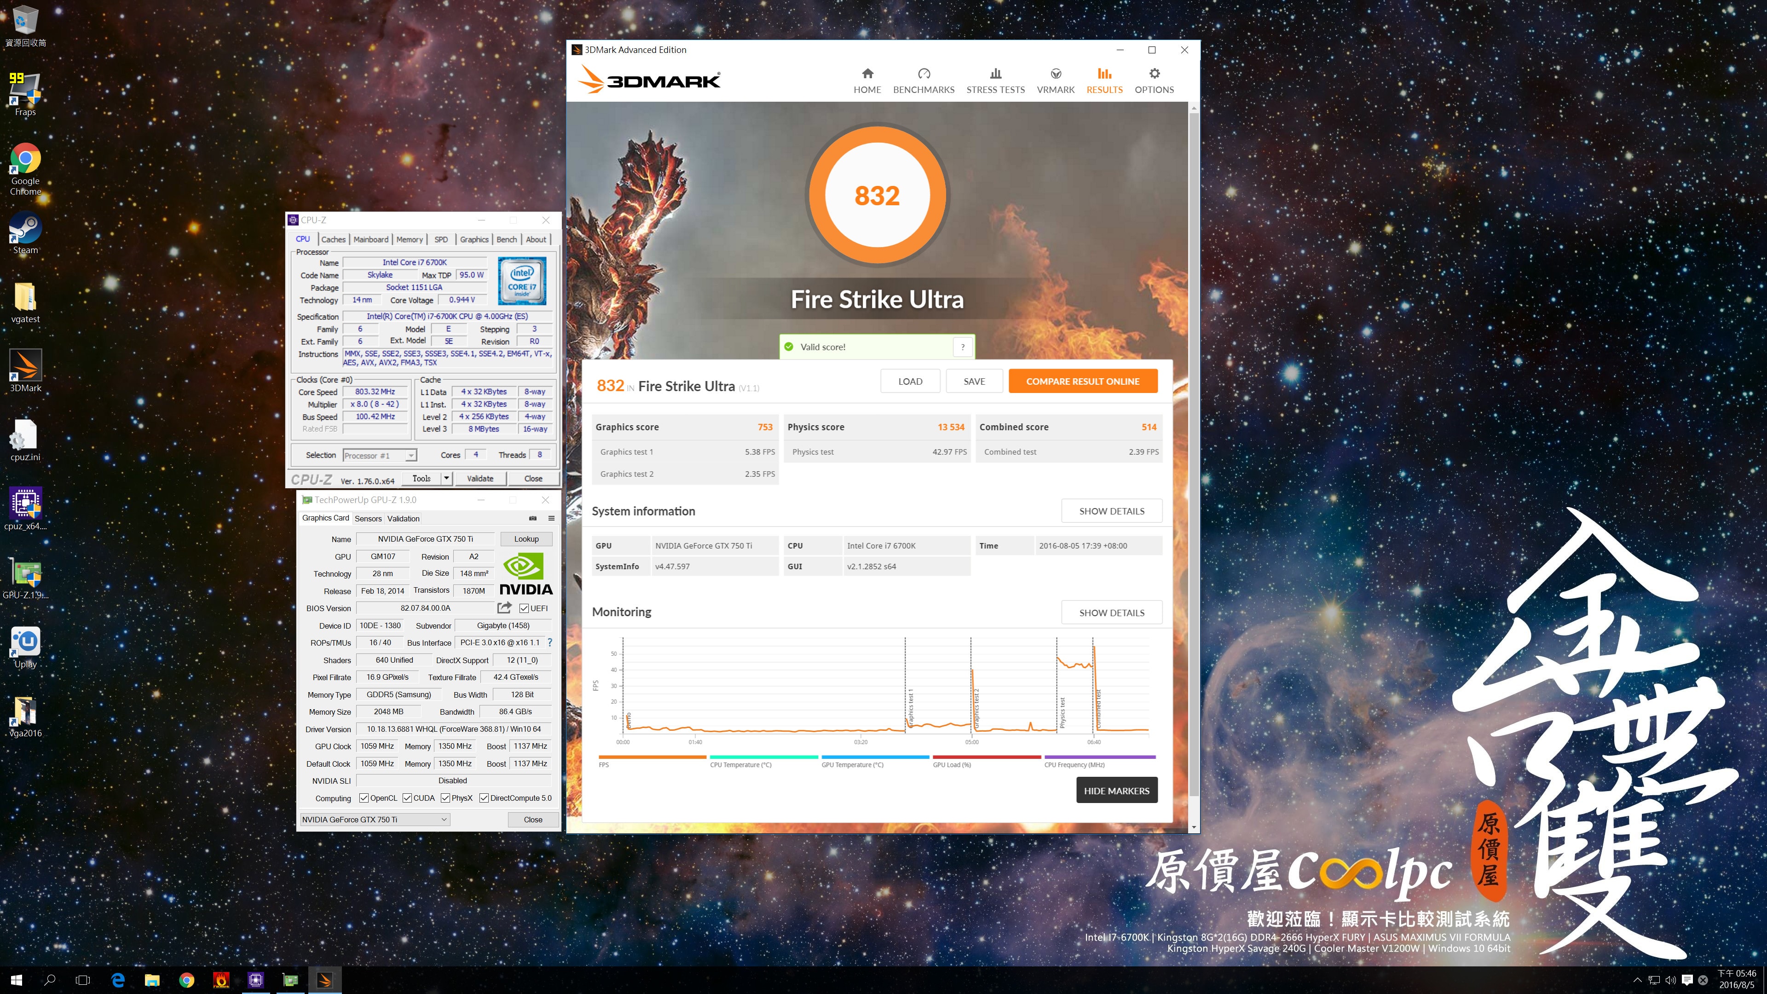Toggle the PhysX checkbox
The width and height of the screenshot is (1767, 994).
(445, 798)
